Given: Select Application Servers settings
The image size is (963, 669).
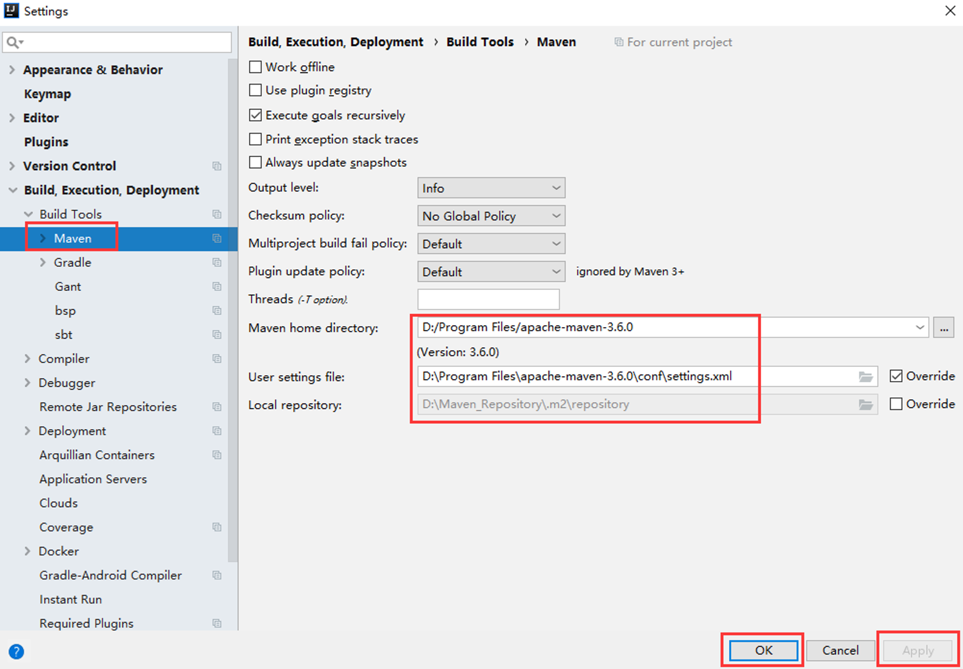Looking at the screenshot, I should 93,479.
